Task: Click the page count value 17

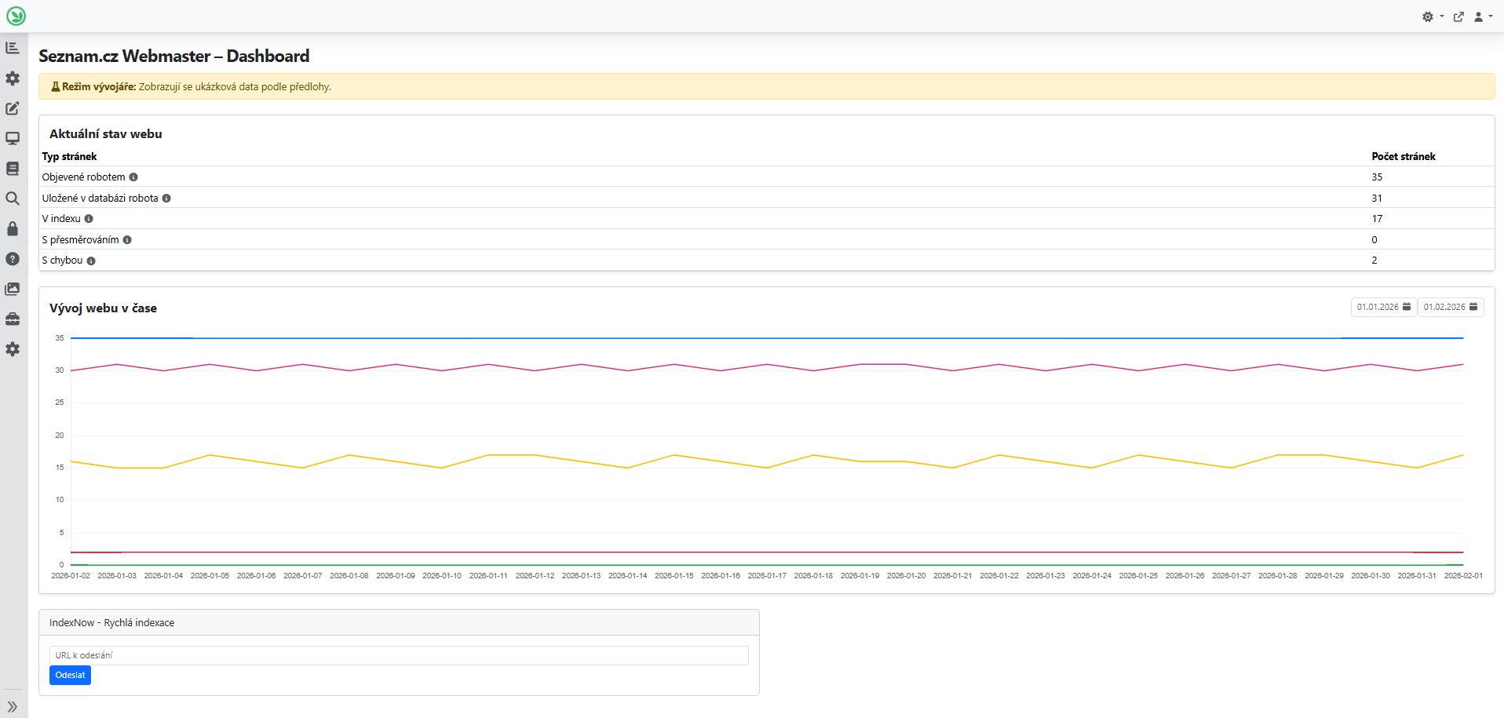Action: (1377, 219)
